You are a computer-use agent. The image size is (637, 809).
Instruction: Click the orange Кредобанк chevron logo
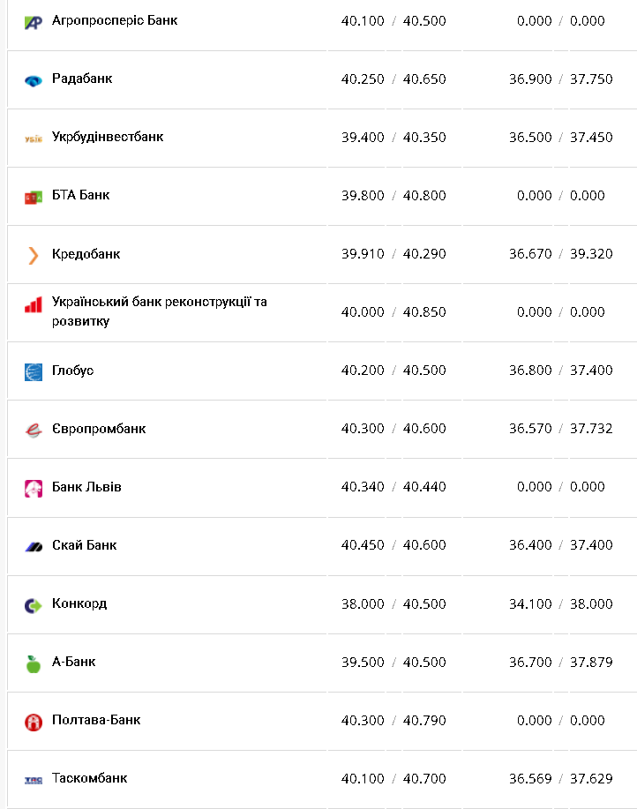tap(34, 255)
